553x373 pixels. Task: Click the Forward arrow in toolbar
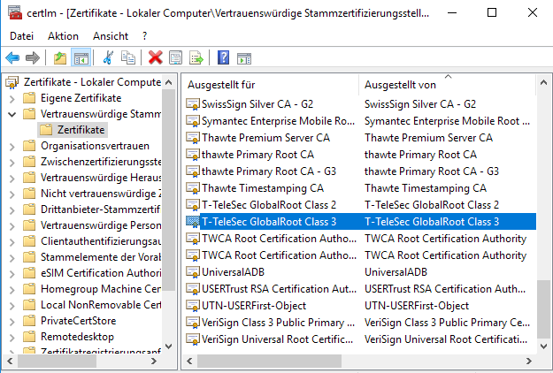33,57
